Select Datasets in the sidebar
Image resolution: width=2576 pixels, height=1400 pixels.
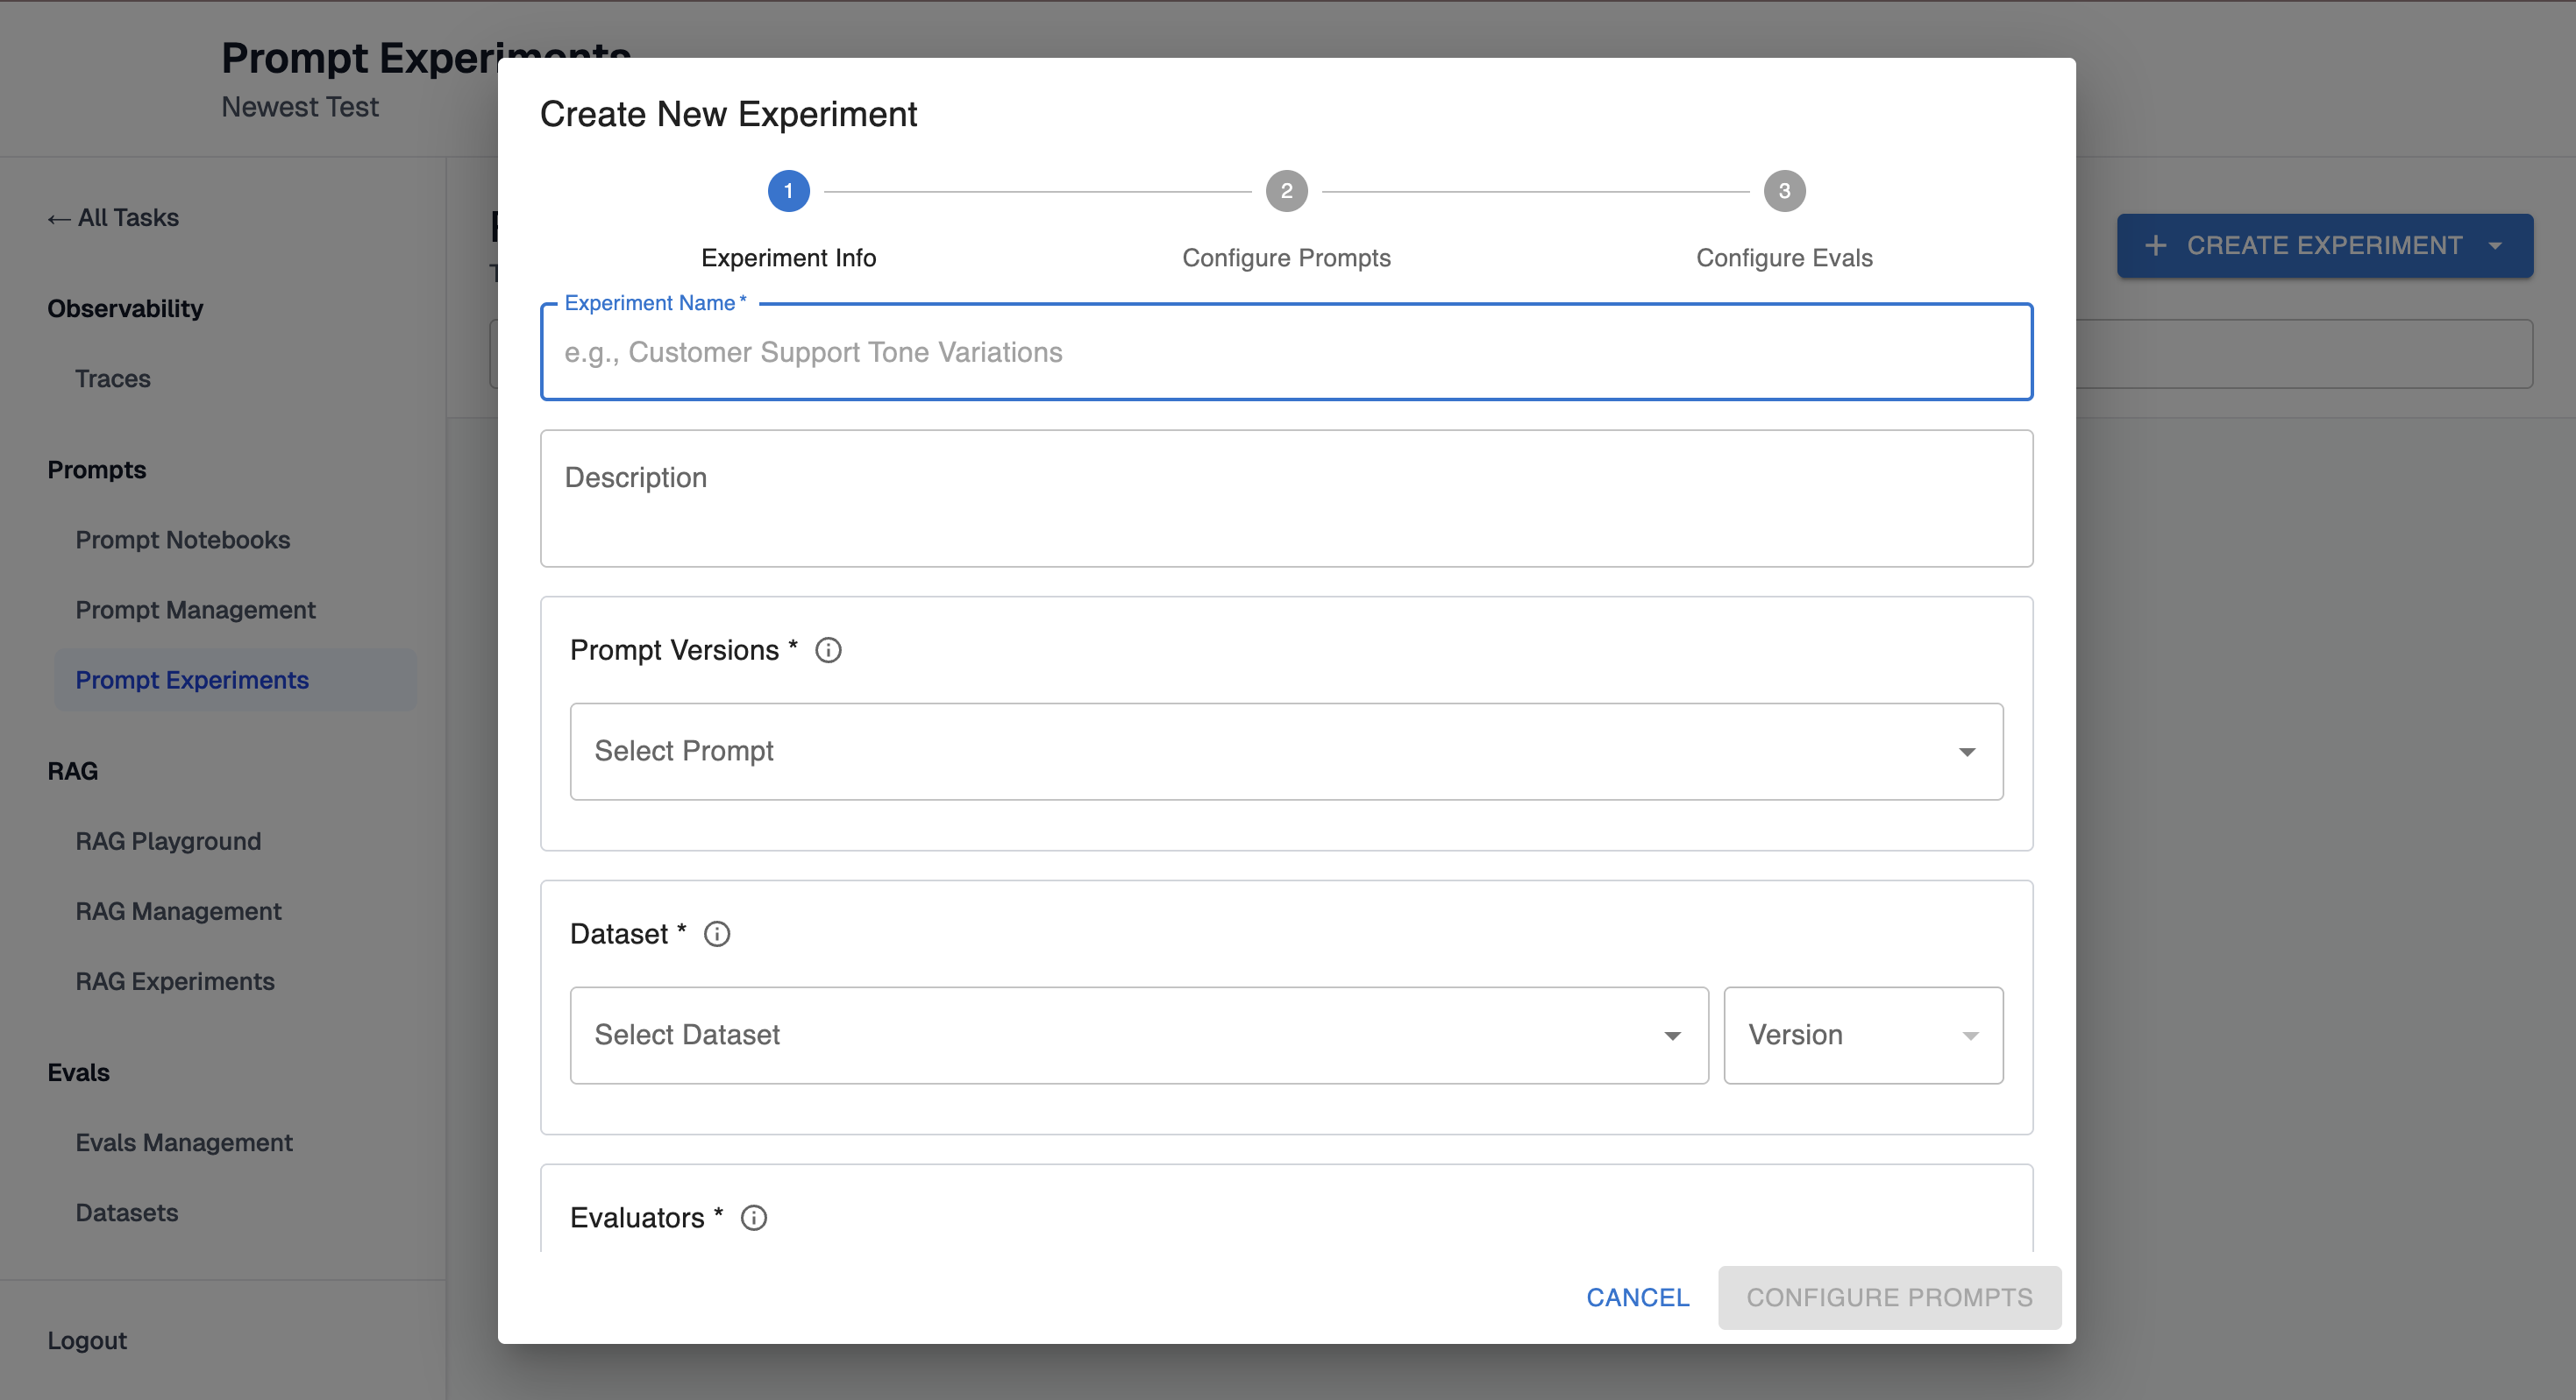[127, 1213]
